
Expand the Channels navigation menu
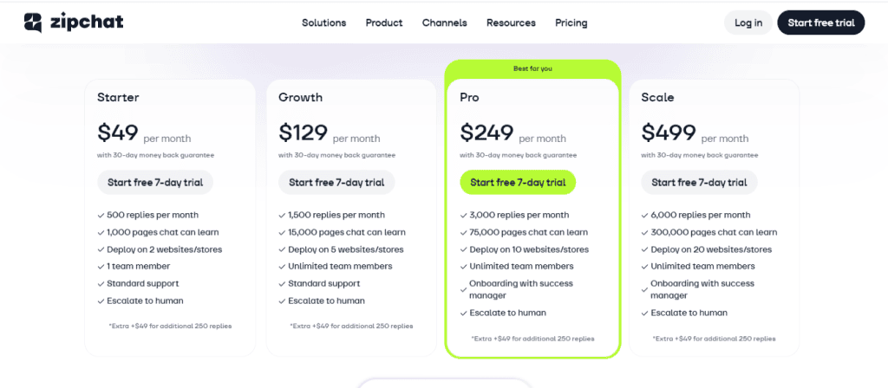(444, 23)
